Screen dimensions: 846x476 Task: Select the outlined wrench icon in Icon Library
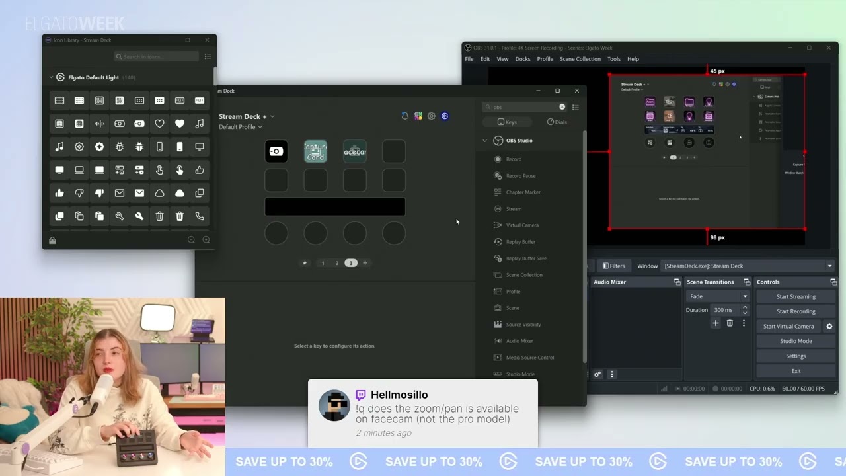120,216
